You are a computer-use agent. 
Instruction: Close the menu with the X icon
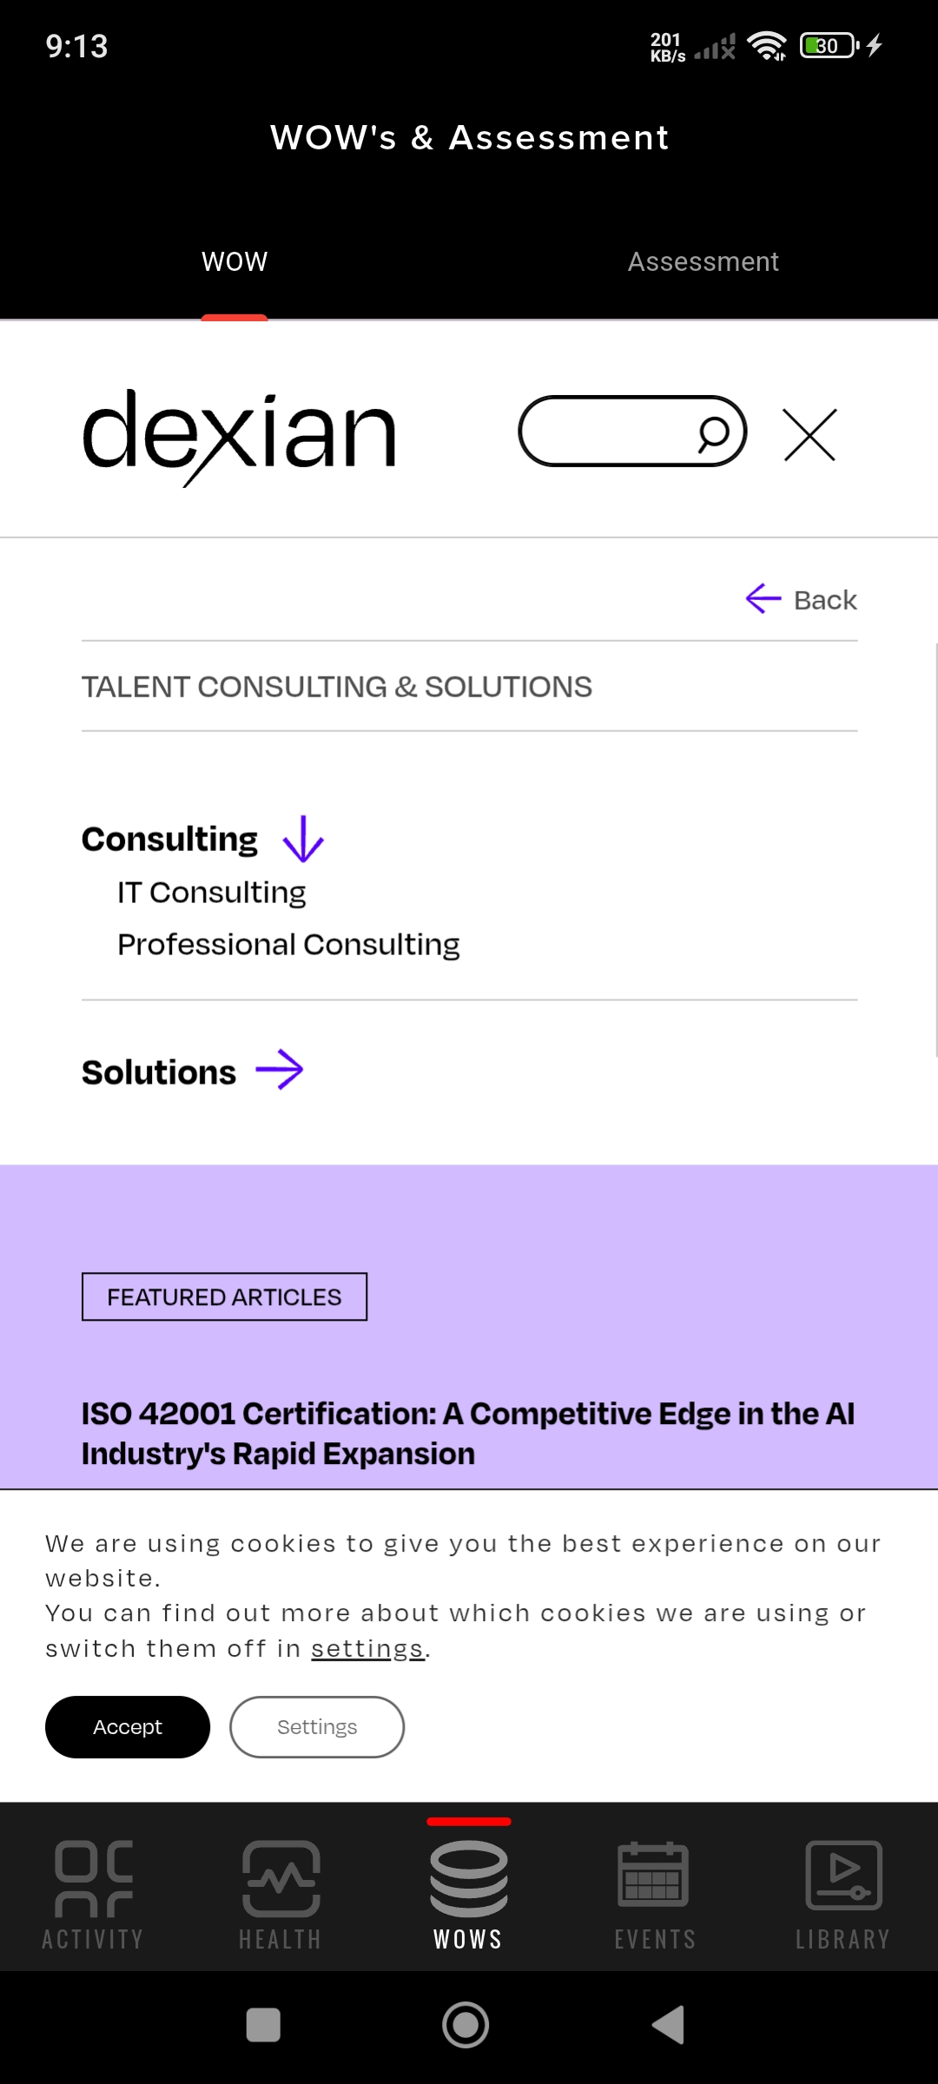click(x=809, y=435)
